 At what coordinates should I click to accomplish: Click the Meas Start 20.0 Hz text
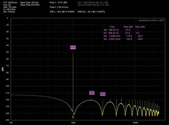pyautogui.click(x=29, y=3)
